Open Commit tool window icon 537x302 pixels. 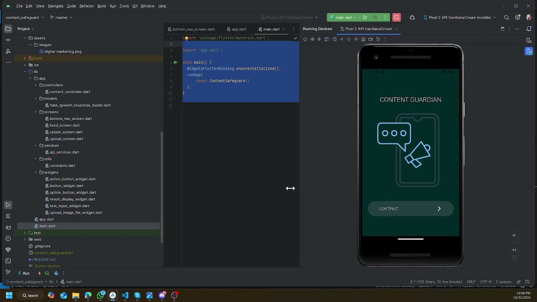pyautogui.click(x=8, y=40)
